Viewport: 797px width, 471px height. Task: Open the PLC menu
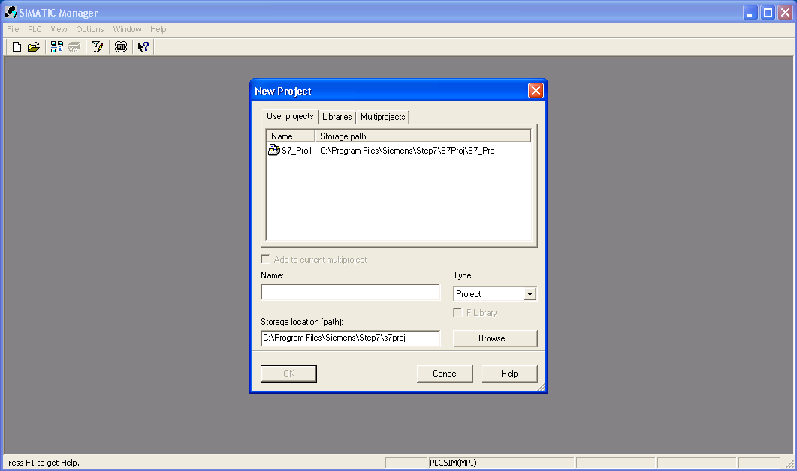[35, 29]
